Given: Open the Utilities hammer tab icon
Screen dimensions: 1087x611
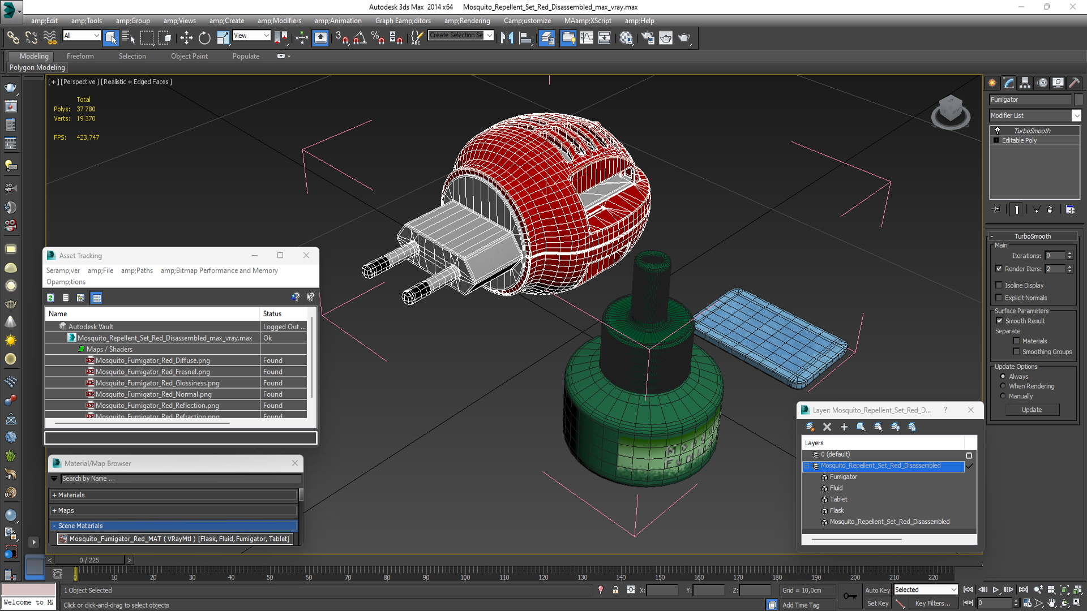Looking at the screenshot, I should click(x=1074, y=83).
